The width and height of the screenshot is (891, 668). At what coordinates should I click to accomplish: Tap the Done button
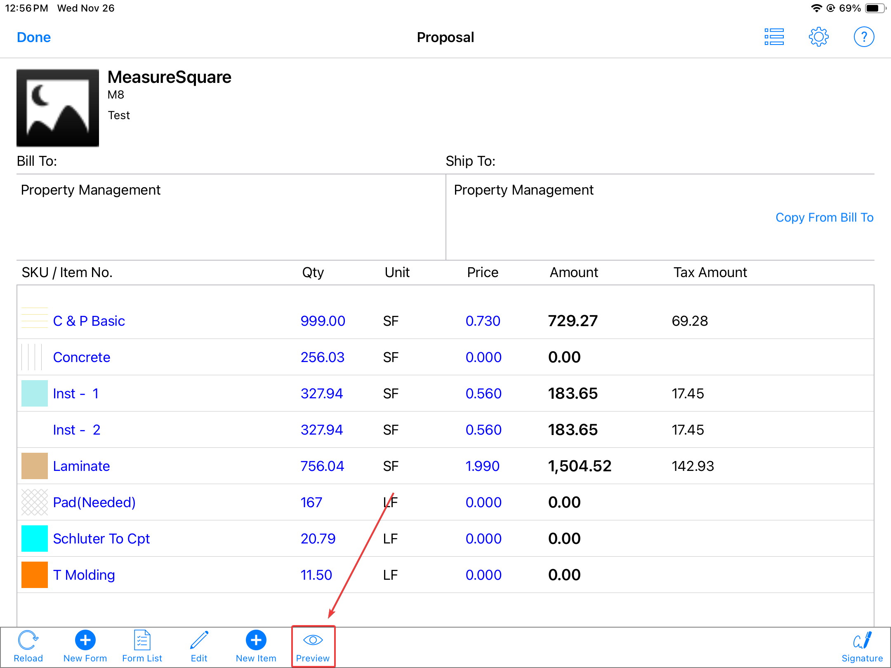point(34,38)
